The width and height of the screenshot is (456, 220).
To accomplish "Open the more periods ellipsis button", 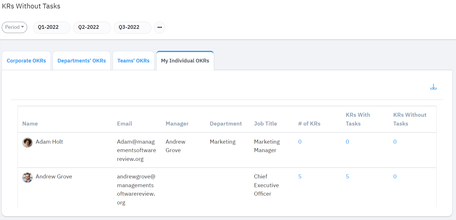I will tap(160, 27).
